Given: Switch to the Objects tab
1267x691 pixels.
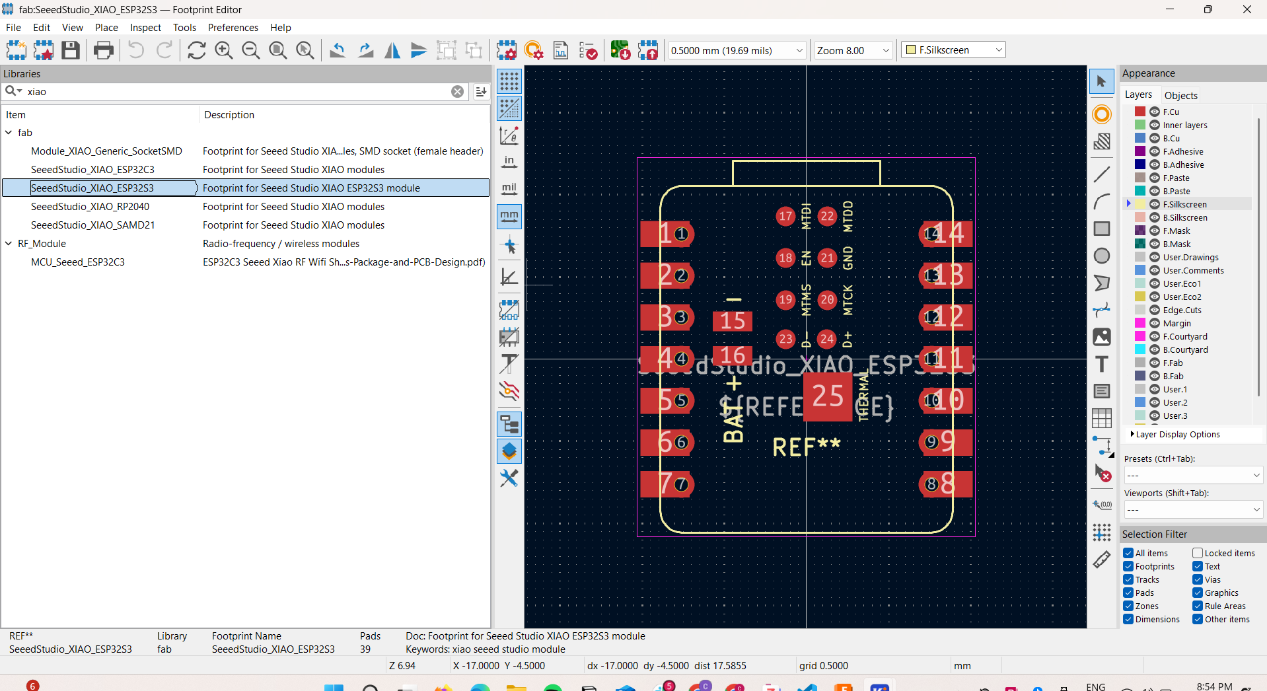Looking at the screenshot, I should pyautogui.click(x=1180, y=95).
